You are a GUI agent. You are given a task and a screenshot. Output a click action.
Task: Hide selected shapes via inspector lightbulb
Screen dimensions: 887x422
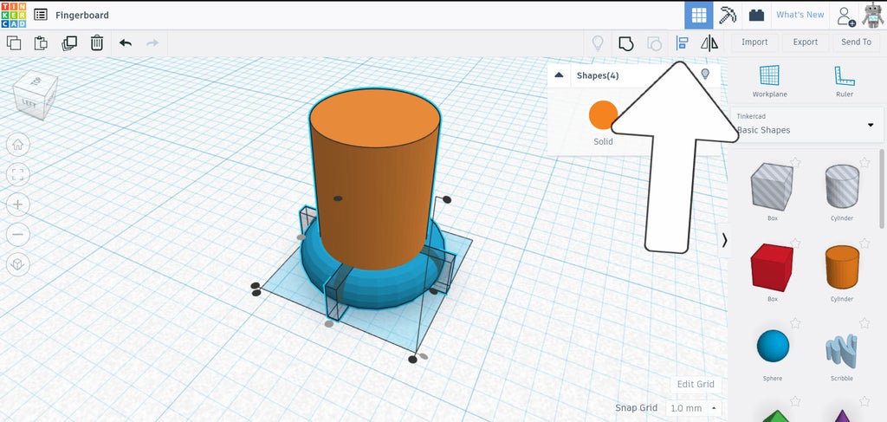(705, 75)
